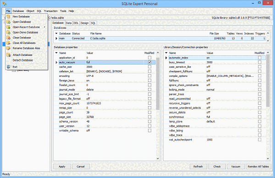
Task: Click the Refresh button
Action: click(x=198, y=167)
